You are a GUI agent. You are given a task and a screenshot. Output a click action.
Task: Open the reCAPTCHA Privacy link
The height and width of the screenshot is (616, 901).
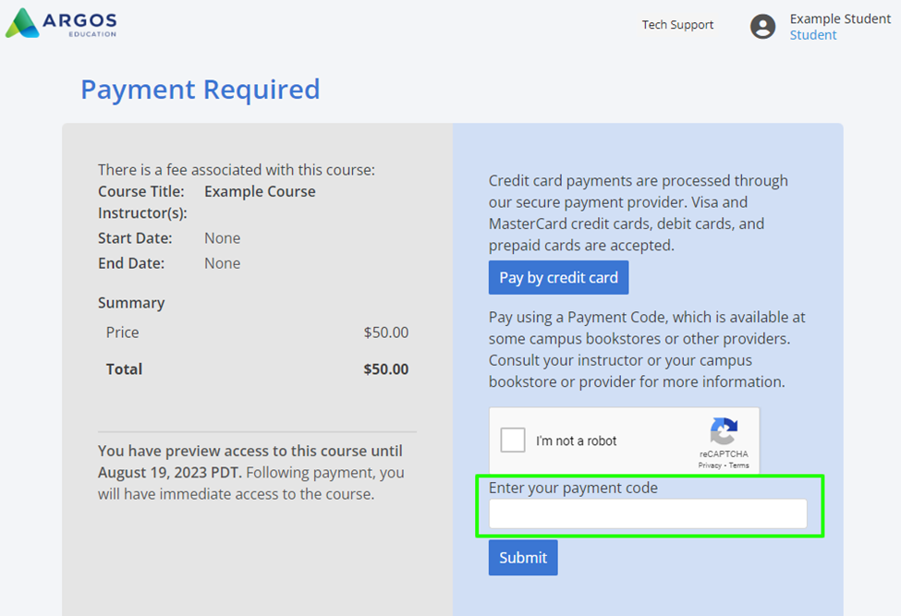coord(710,465)
